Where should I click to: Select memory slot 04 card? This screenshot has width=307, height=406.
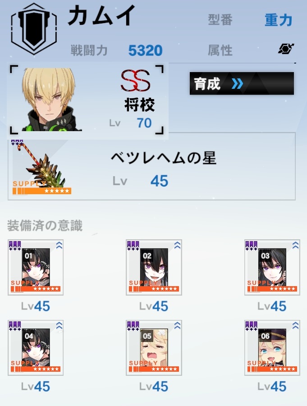pos(36,348)
